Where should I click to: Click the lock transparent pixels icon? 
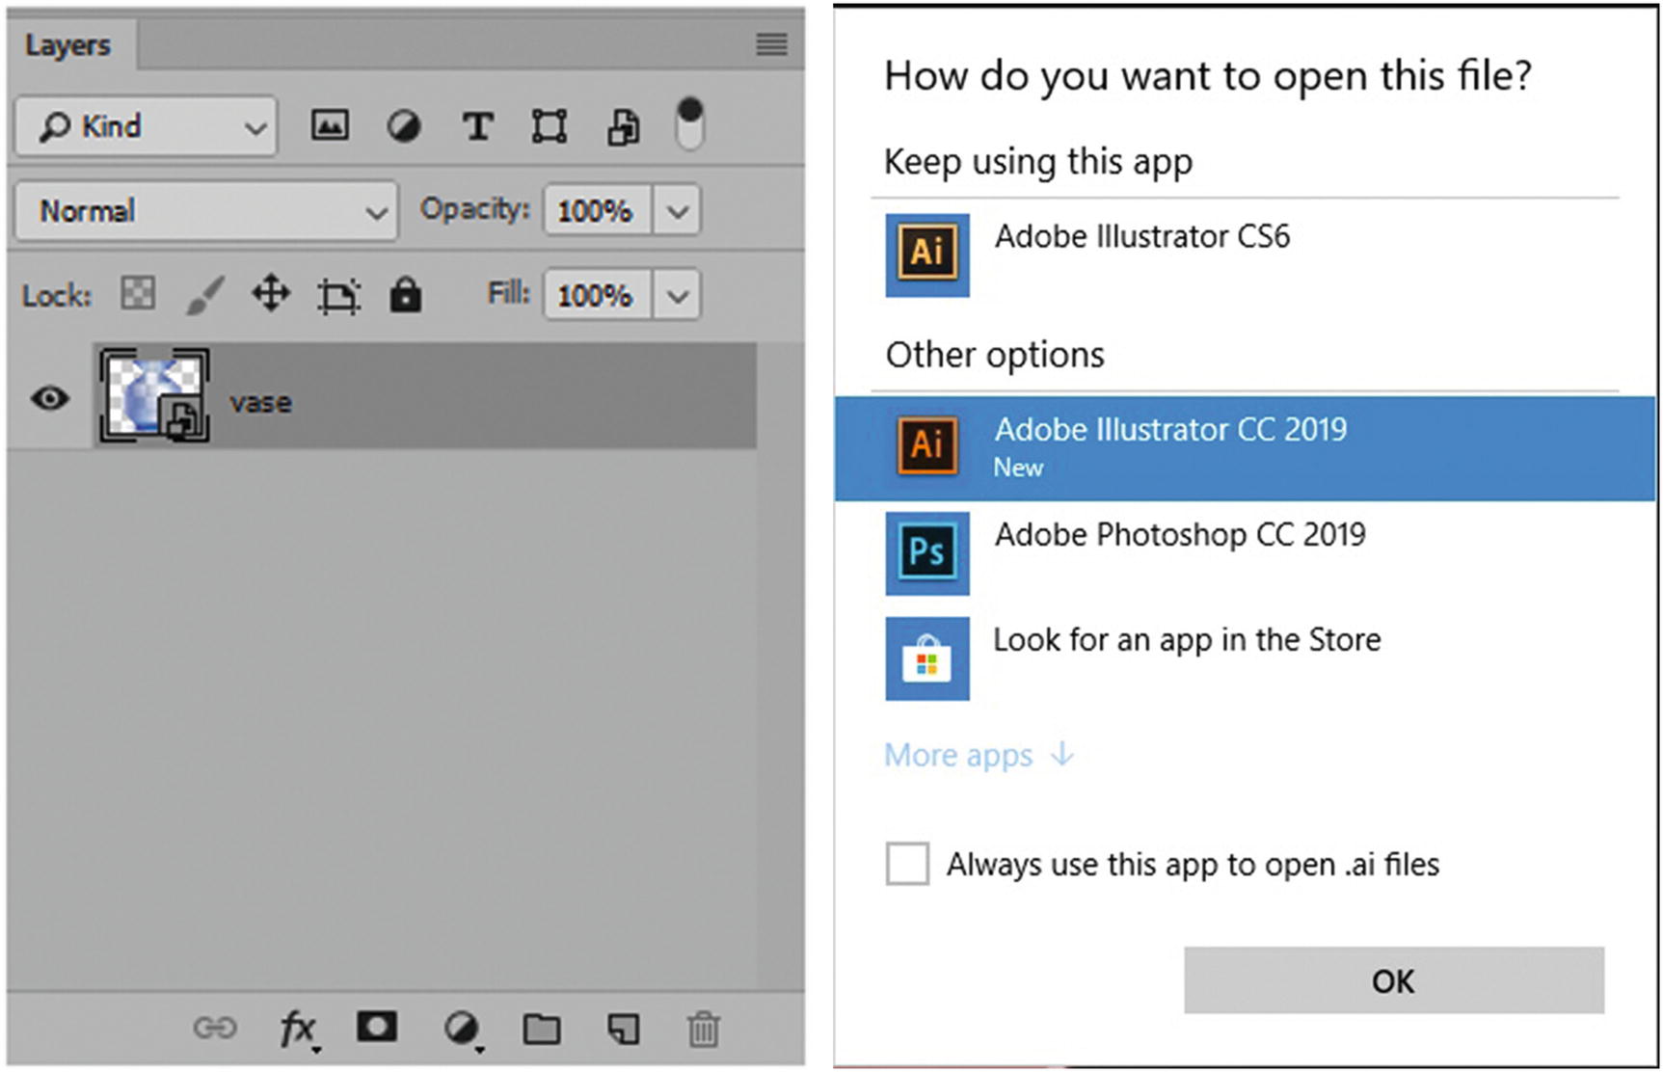[x=138, y=293]
